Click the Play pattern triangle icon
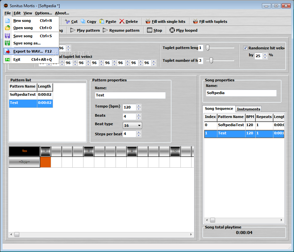This screenshot has width=294, height=252. pyautogui.click(x=73, y=30)
